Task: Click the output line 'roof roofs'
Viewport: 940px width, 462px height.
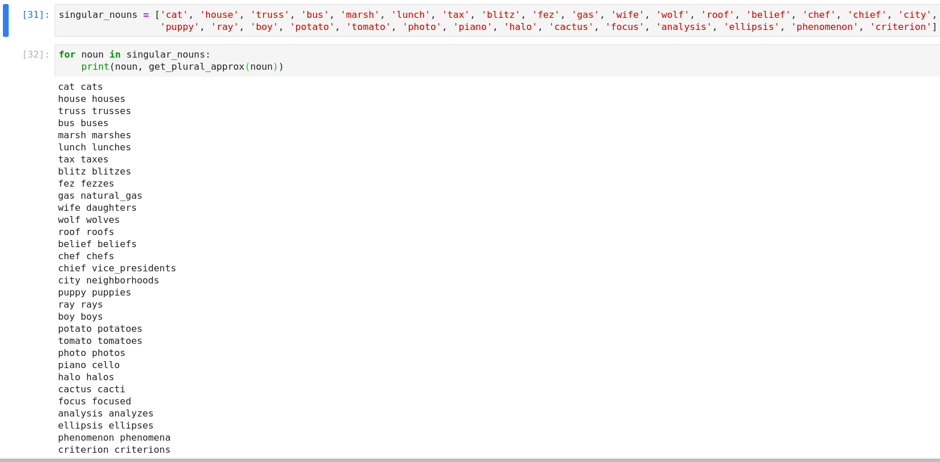Action: (x=86, y=232)
